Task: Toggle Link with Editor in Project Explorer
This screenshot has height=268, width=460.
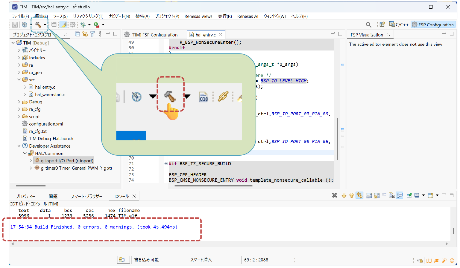Action: (x=85, y=34)
